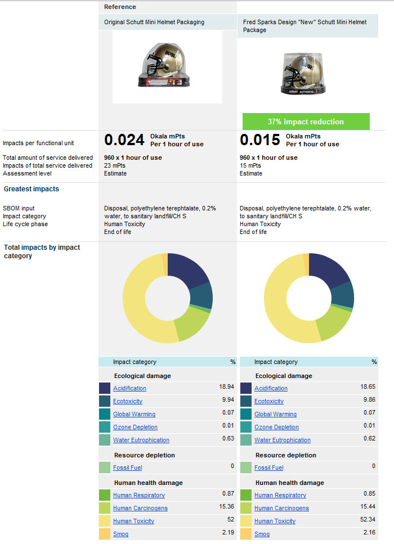Viewport: 394px width, 544px height.
Task: Open Human Respiratory link in Original packaging column
Action: pos(139,495)
